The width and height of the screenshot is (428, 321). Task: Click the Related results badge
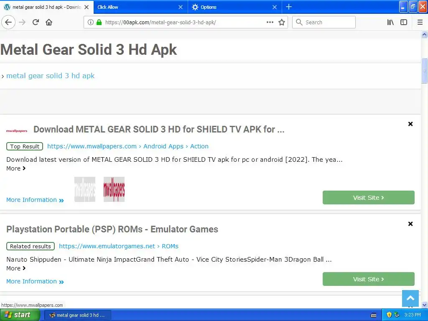[30, 246]
